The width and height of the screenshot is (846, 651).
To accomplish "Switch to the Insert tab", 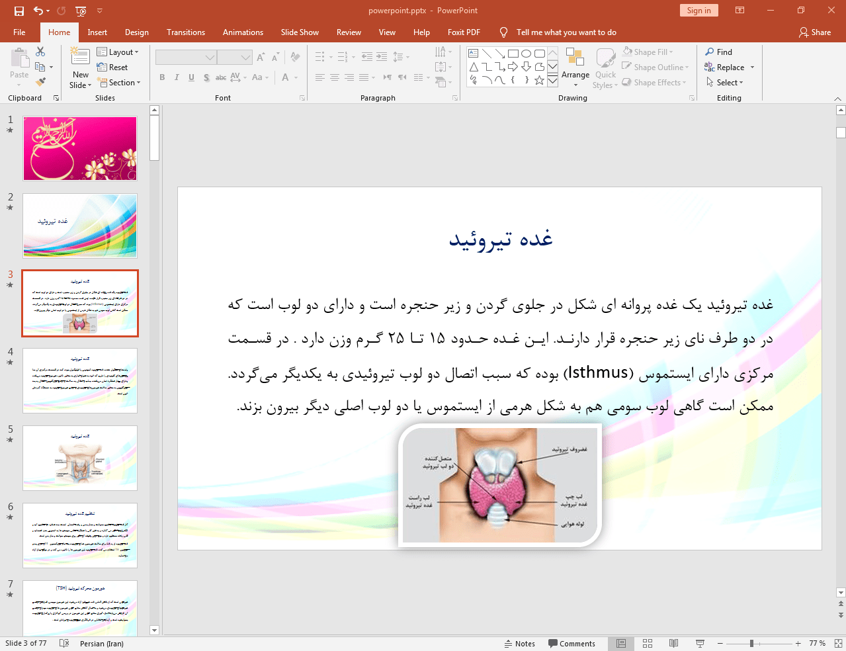I will (x=97, y=32).
